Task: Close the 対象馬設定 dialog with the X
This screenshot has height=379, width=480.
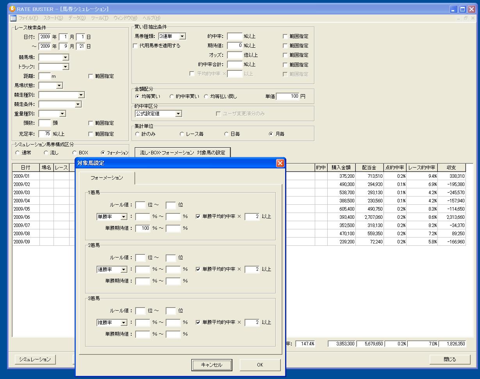Action: [x=280, y=163]
